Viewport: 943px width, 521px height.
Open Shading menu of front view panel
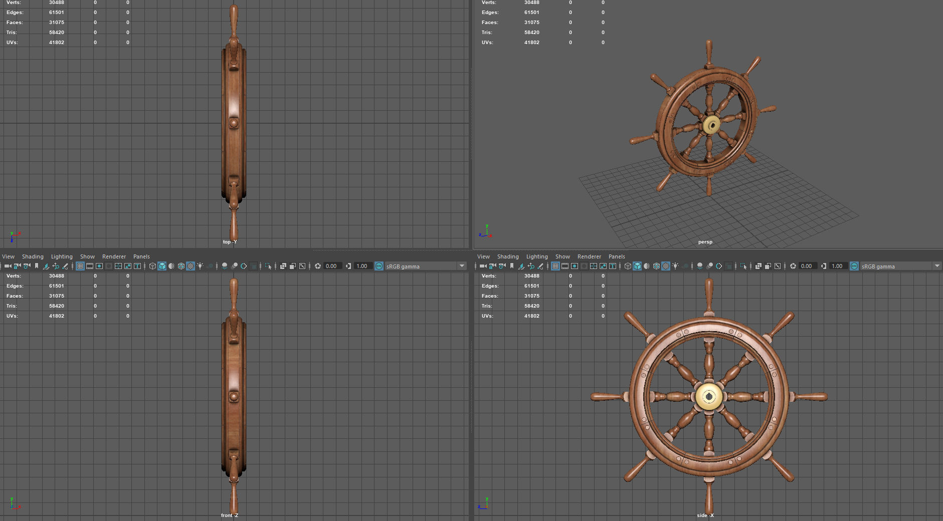tap(33, 256)
